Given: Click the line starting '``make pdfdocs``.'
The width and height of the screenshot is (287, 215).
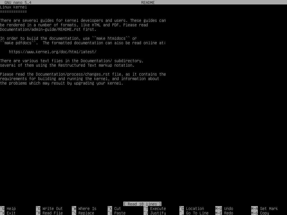Looking at the screenshot, I should pyautogui.click(x=83, y=43).
